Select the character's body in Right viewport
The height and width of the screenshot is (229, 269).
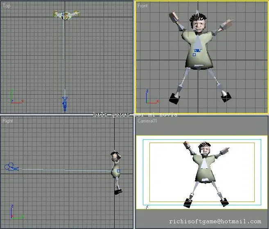116,170
